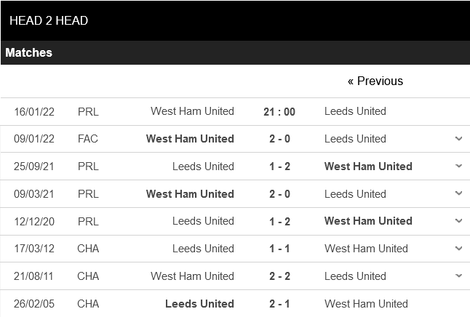Click the 1 - 2 score for 12/12/20

279,221
